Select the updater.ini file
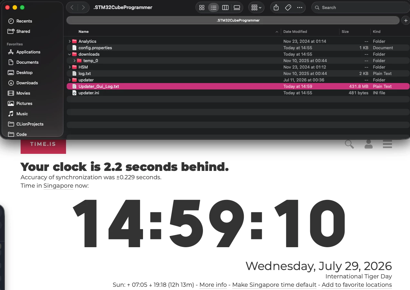410x290 pixels. pos(238,93)
